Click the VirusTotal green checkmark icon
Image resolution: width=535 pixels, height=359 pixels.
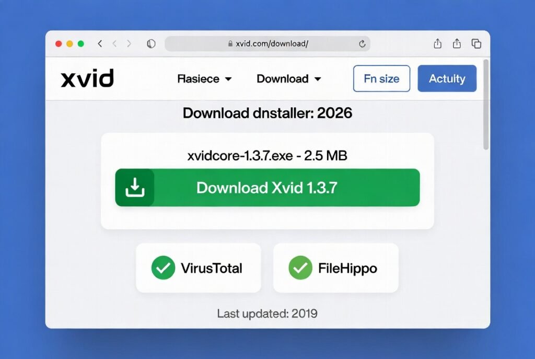point(163,268)
